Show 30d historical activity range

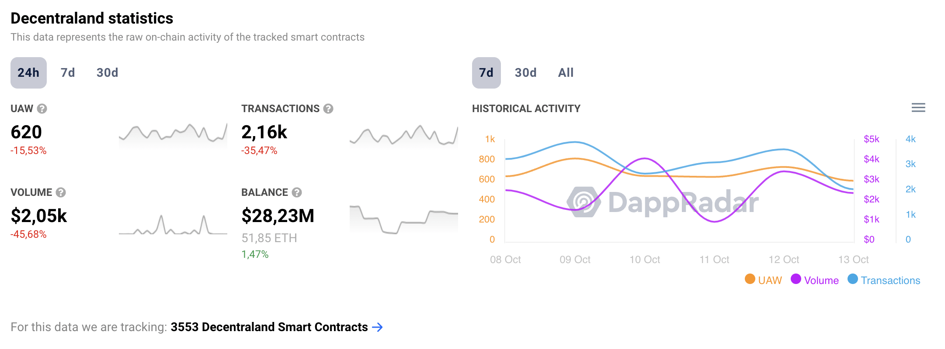pyautogui.click(x=525, y=73)
